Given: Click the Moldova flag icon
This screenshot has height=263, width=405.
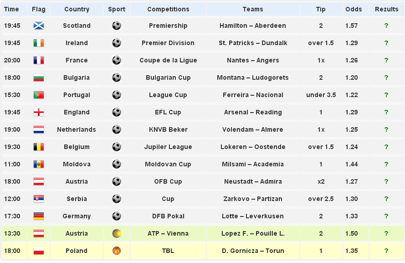Looking at the screenshot, I should (39, 165).
